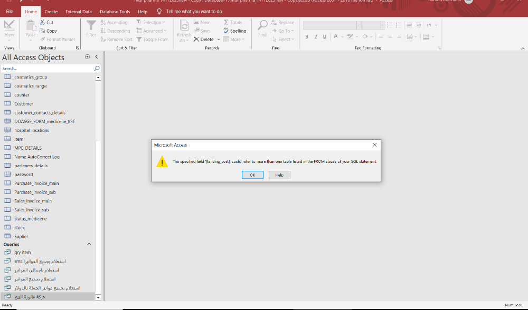528x310 pixels.
Task: Toggle Italic text formatting
Action: (x=316, y=37)
